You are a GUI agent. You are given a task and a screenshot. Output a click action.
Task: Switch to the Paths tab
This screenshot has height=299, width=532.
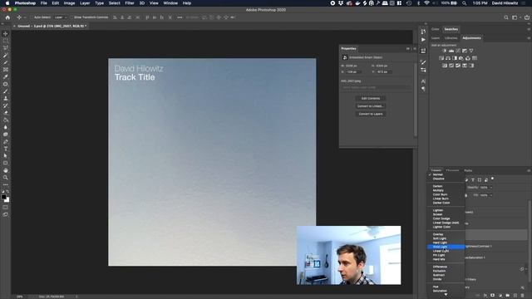(468, 170)
